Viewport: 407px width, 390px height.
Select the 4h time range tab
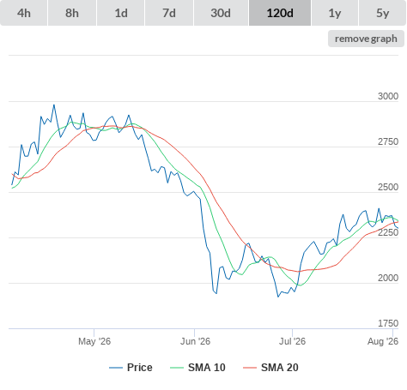pyautogui.click(x=24, y=13)
